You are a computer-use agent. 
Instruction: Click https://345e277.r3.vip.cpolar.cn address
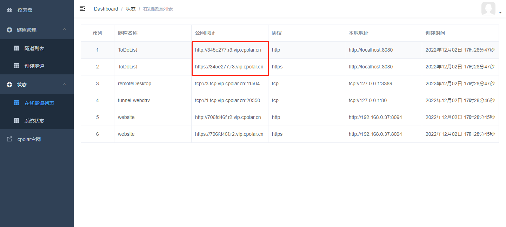point(229,67)
